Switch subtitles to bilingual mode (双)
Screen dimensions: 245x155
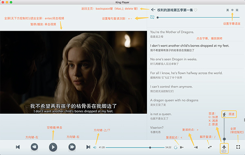(x=237, y=10)
